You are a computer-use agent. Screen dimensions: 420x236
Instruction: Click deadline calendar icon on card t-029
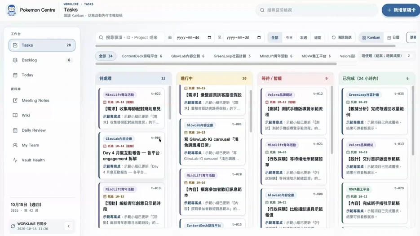(348, 196)
